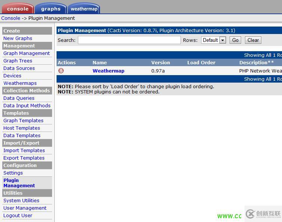Screen dimensions: 282x222
Task: Go to Data Input Methods
Action: click(x=27, y=105)
